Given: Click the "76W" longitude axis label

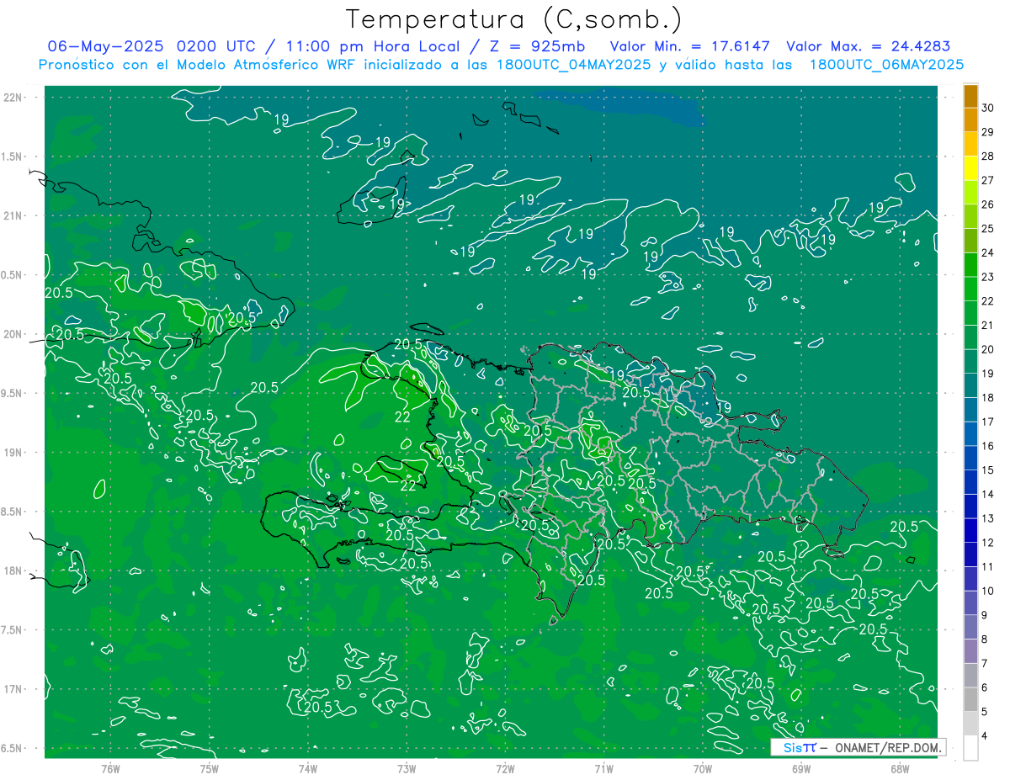Looking at the screenshot, I should (x=110, y=768).
